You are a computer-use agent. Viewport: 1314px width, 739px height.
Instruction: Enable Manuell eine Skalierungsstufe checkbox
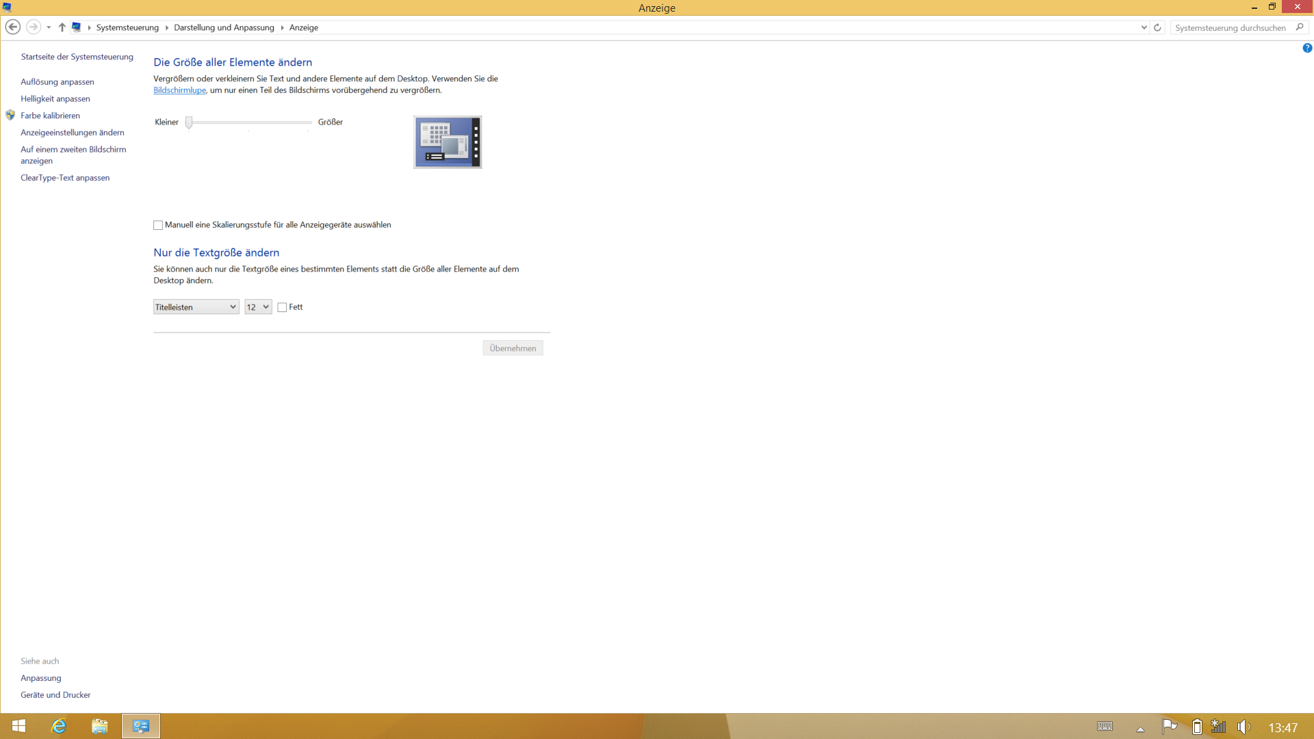158,225
